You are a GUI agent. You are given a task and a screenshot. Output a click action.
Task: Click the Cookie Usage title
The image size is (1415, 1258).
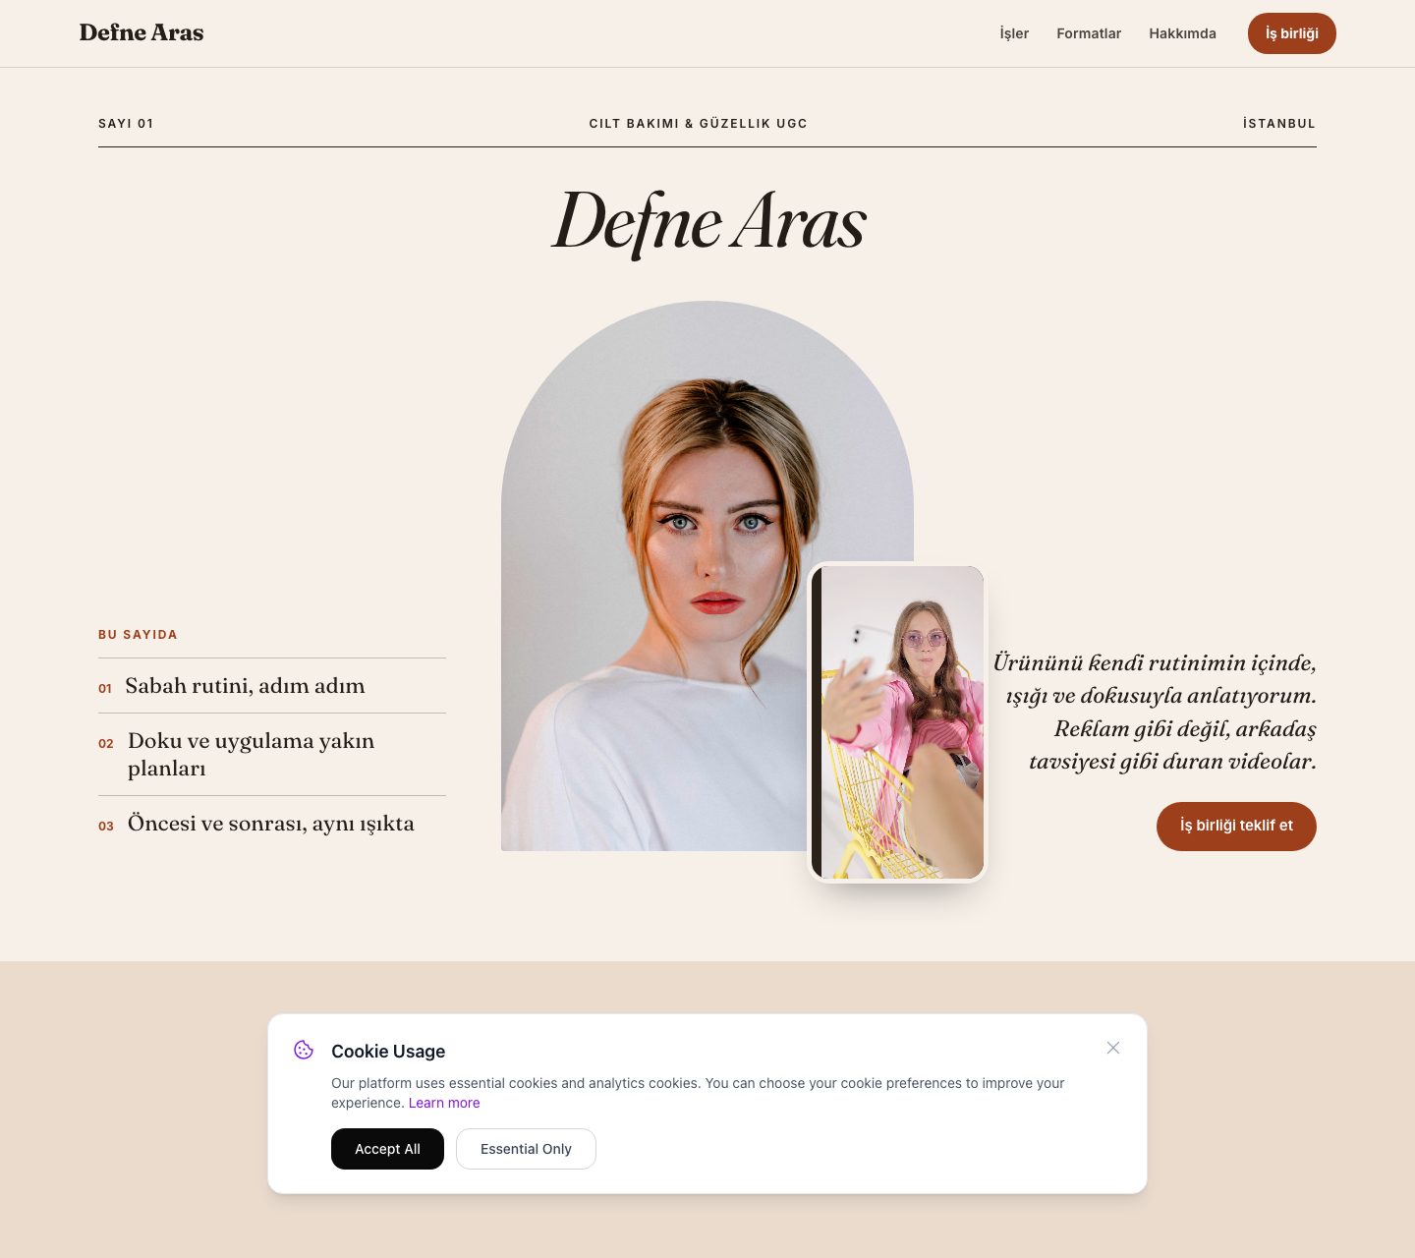(388, 1052)
